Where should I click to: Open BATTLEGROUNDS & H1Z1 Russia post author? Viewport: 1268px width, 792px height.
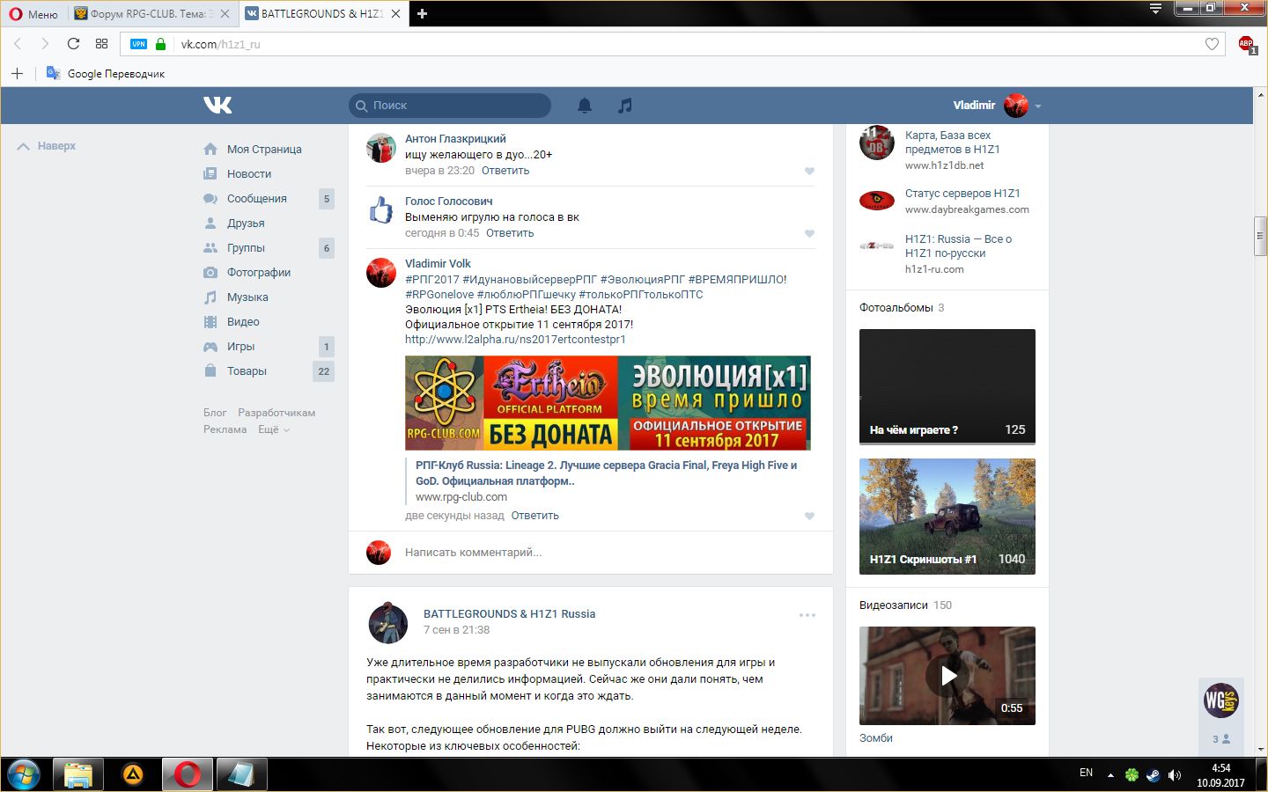pos(509,614)
